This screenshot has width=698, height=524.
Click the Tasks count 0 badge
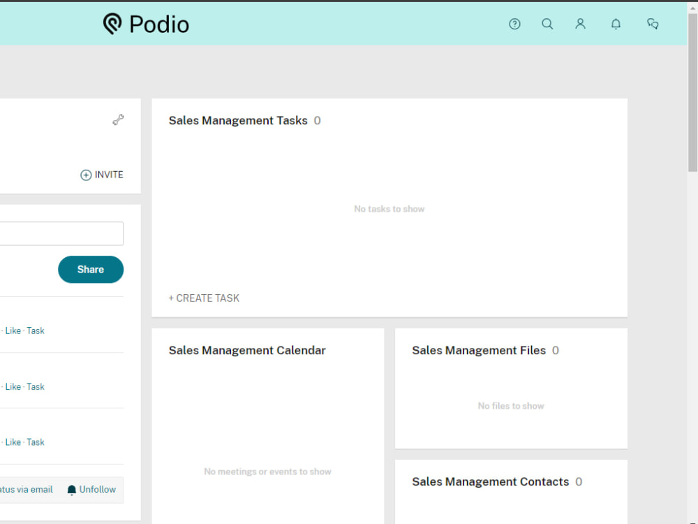tap(317, 120)
